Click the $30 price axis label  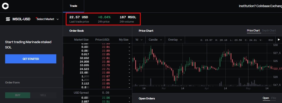pos(275,45)
